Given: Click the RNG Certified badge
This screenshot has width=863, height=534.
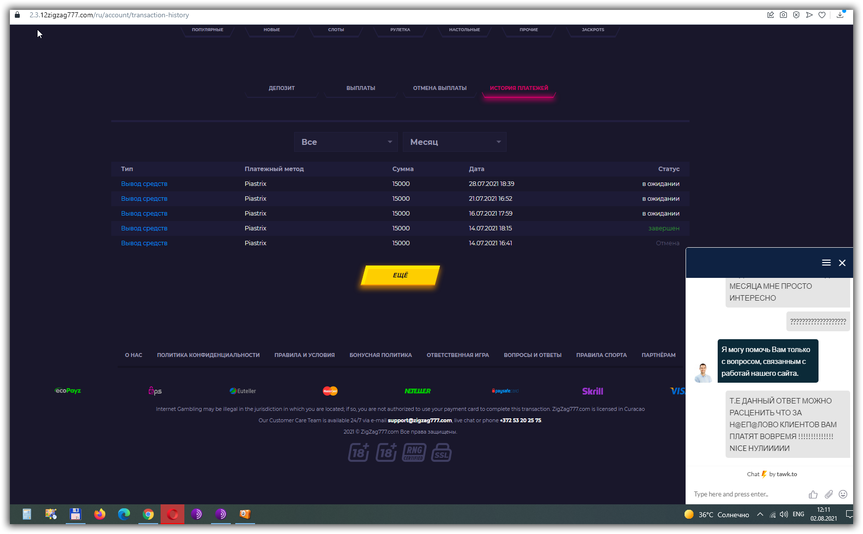Looking at the screenshot, I should tap(414, 452).
